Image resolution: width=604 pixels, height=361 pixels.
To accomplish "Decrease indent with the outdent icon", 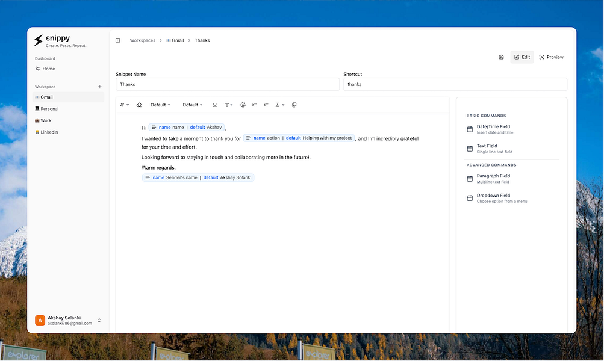I will click(266, 105).
